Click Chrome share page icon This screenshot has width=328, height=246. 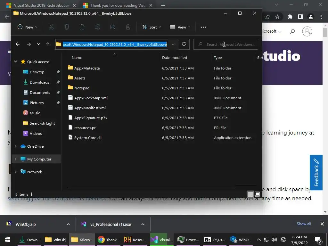267,17
